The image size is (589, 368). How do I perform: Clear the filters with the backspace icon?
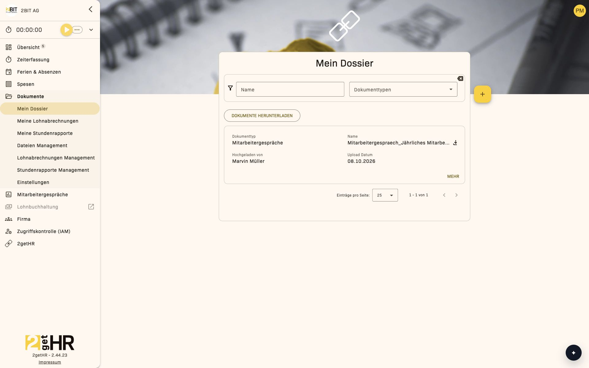point(460,79)
